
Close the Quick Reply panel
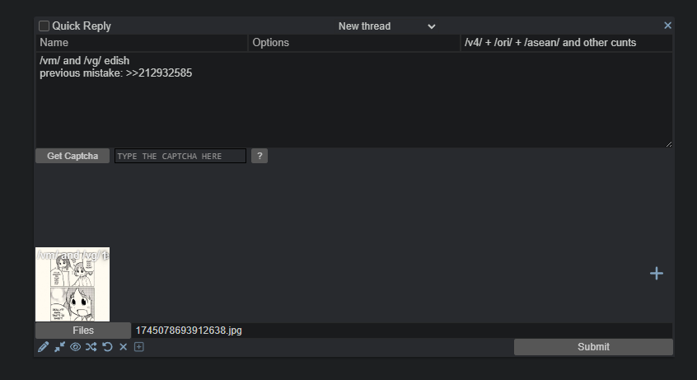point(667,26)
